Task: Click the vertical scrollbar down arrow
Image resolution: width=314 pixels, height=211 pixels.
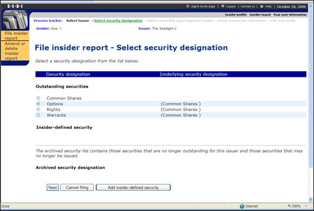Action: (x=311, y=200)
